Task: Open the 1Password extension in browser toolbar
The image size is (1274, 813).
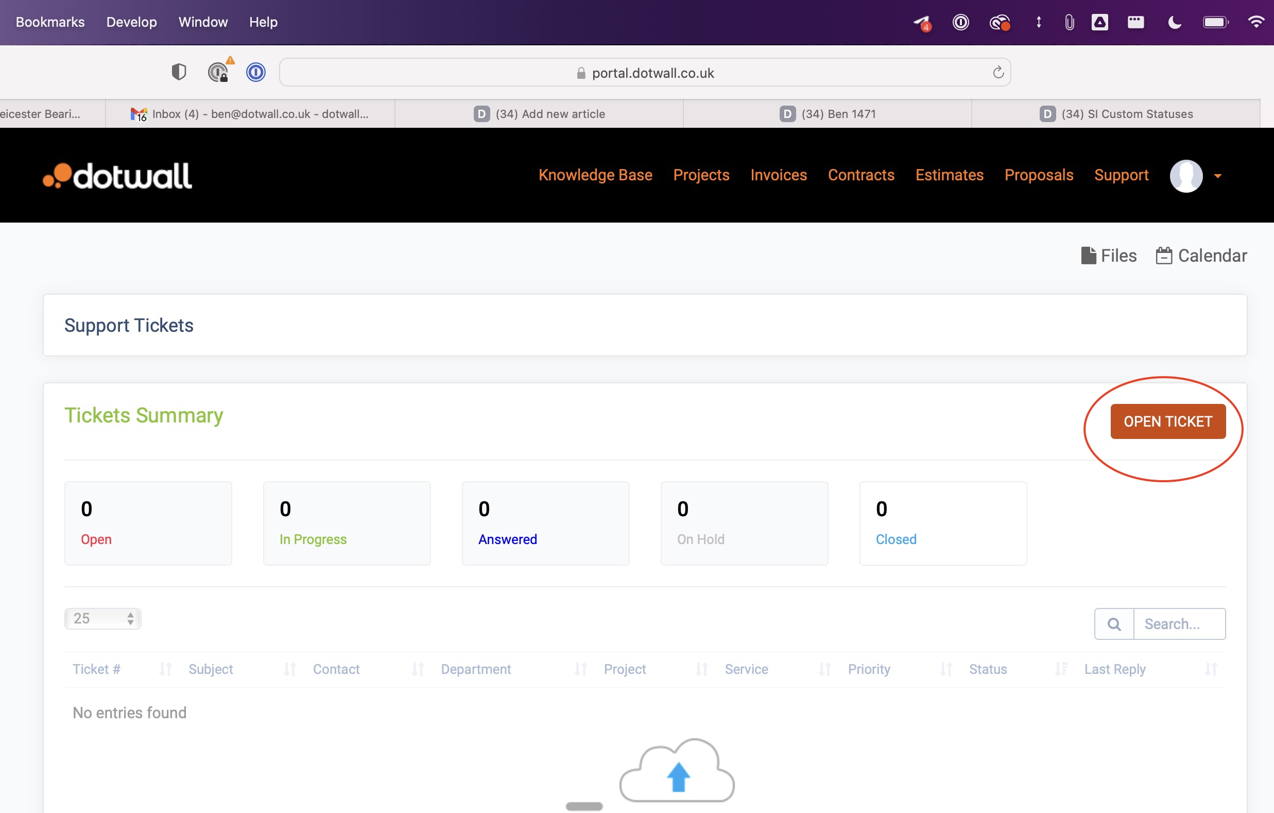Action: [255, 72]
